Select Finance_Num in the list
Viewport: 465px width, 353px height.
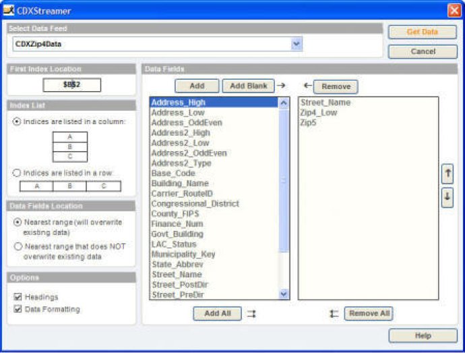(x=214, y=223)
